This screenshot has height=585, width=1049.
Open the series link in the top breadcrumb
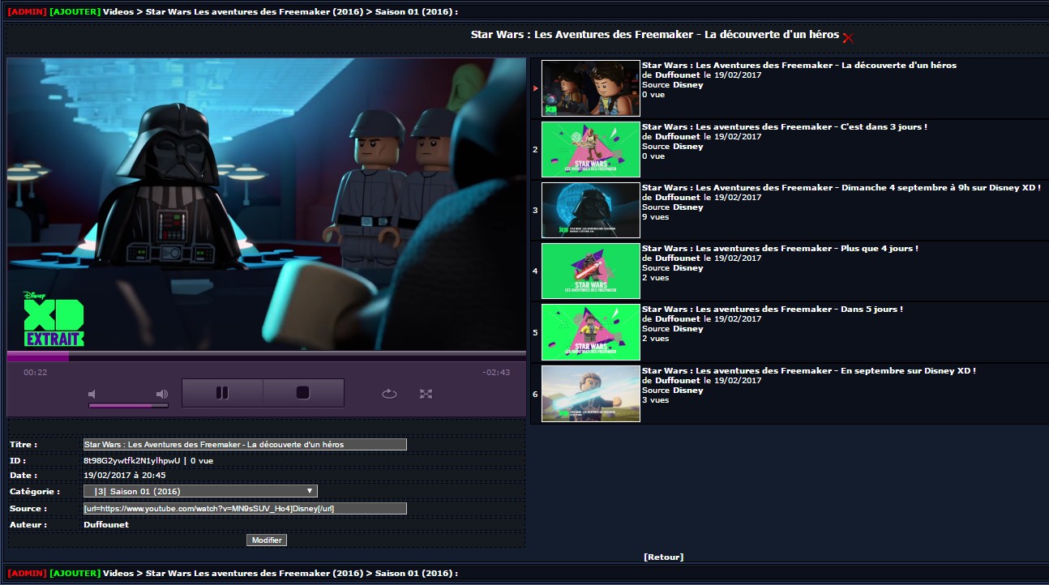(x=254, y=12)
